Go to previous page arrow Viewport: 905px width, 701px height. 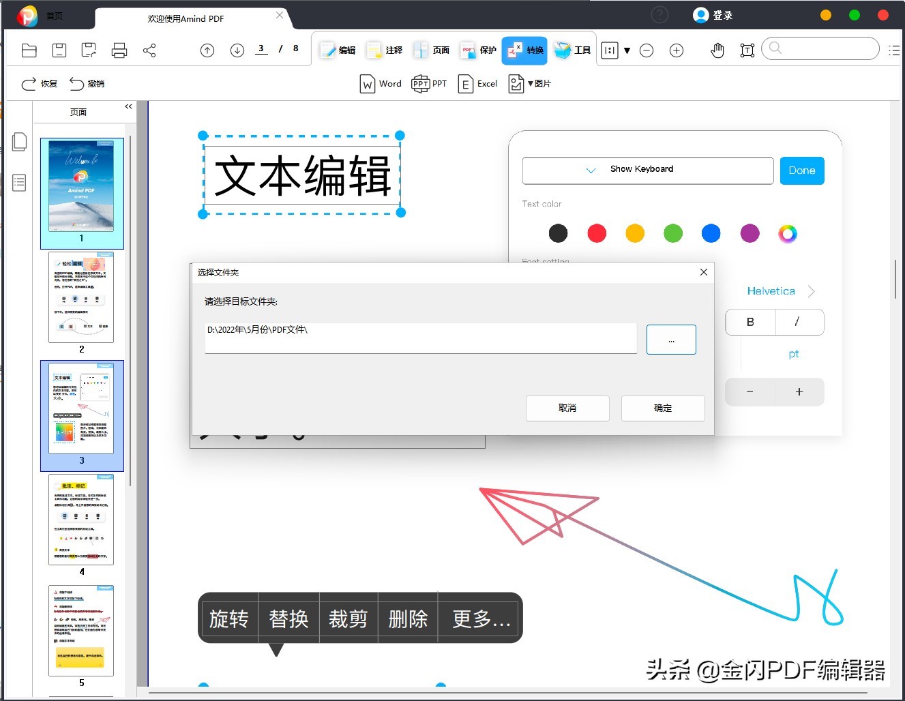click(207, 50)
